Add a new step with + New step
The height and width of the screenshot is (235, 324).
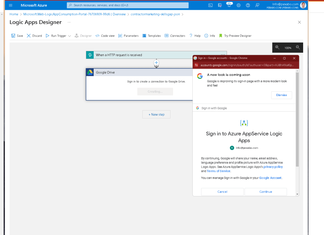[156, 114]
